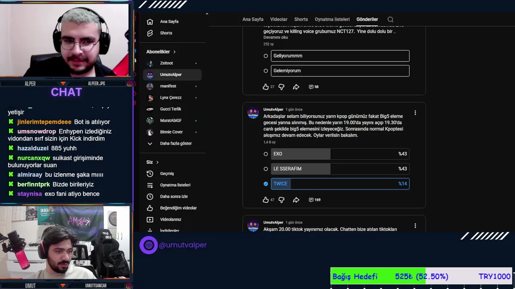Expand Abonelikler section chevron
The width and height of the screenshot is (515, 289).
click(174, 52)
